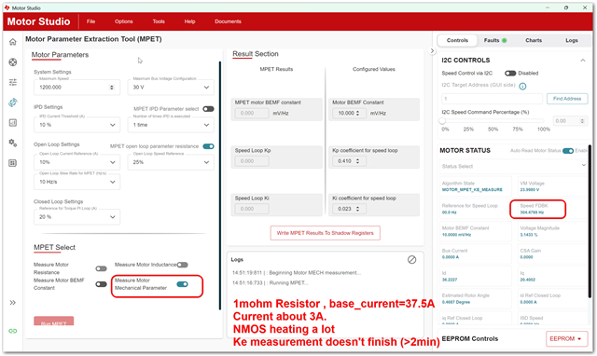Image resolution: width=597 pixels, height=356 pixels.
Task: Click Write MPET Results To Shadow Registers
Action: click(x=326, y=233)
